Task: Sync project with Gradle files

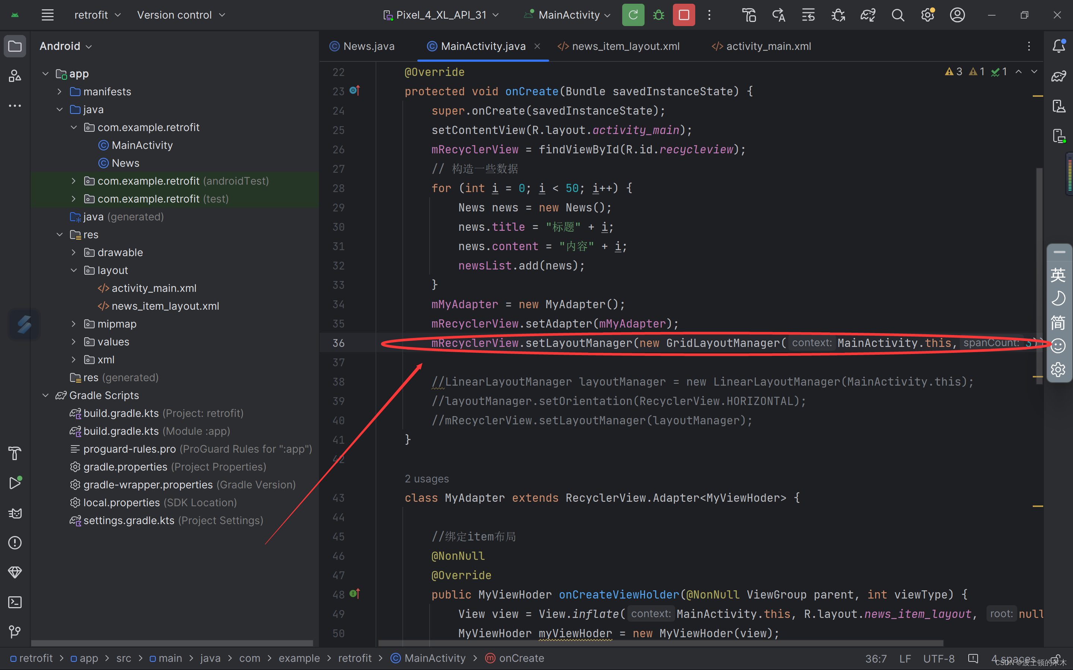Action: 868,15
